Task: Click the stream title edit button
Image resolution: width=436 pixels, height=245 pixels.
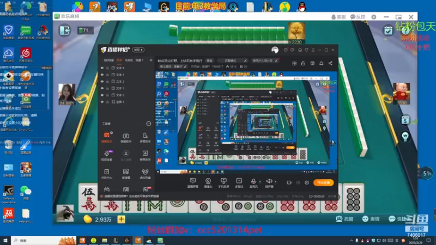Action: tap(209, 60)
